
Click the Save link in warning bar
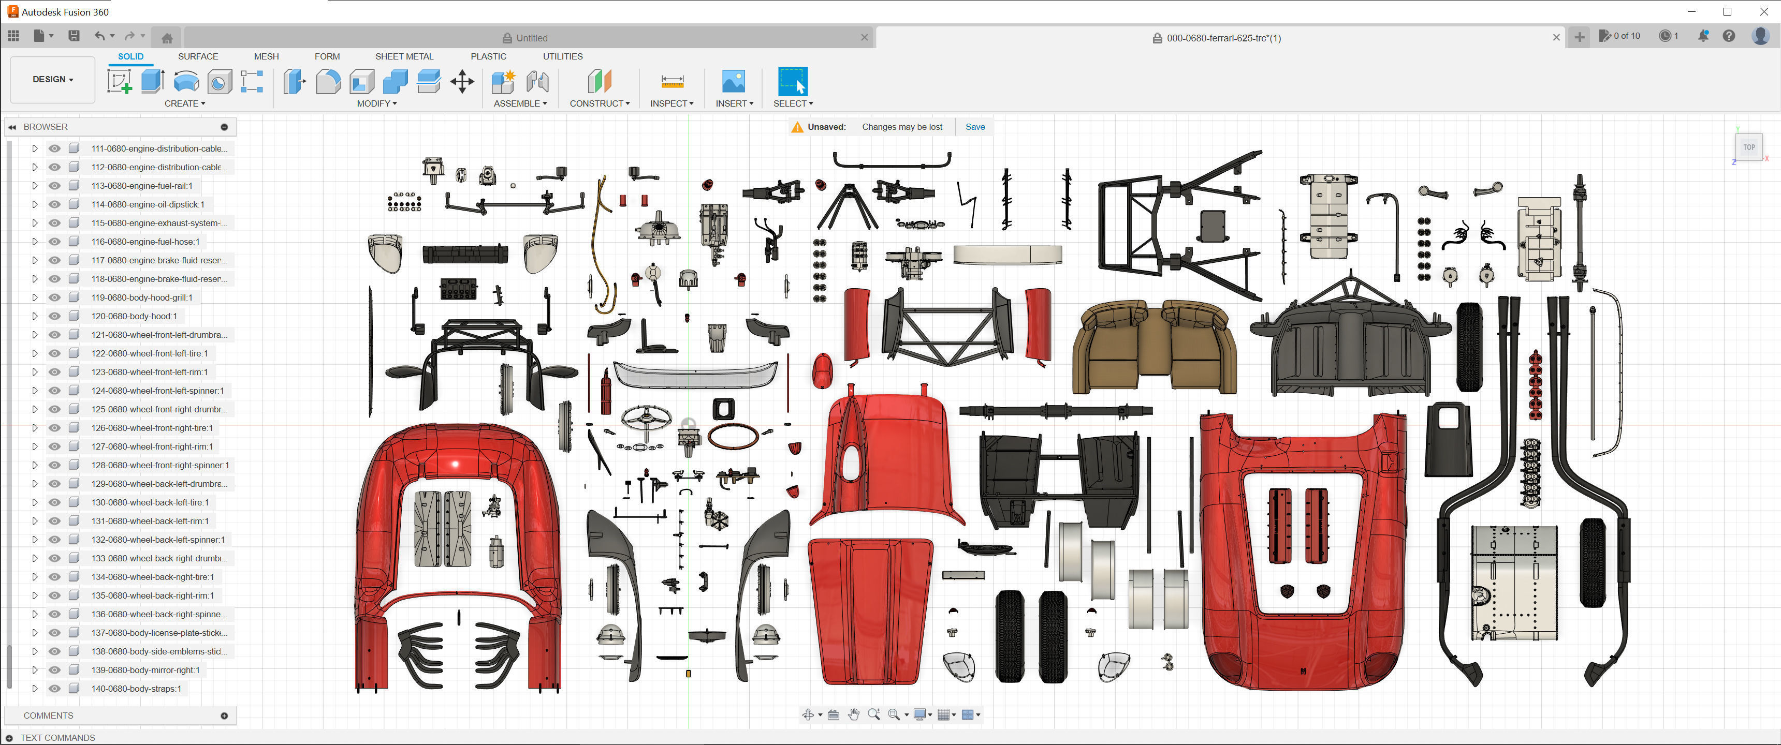click(974, 127)
